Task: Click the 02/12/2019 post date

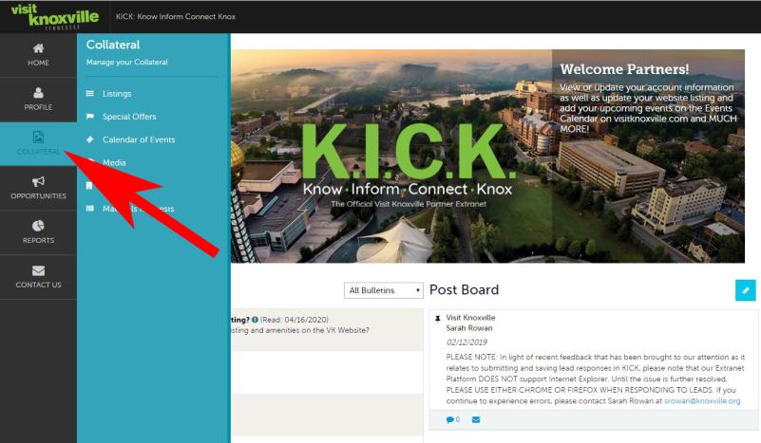Action: click(466, 342)
